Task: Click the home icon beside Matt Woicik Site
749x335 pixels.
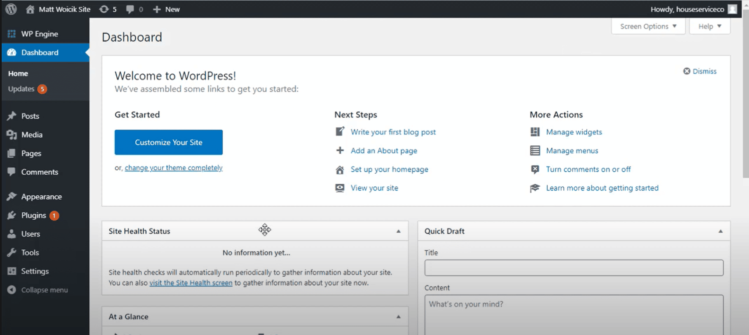Action: (30, 9)
